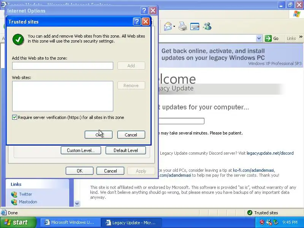Click the help question mark in Internet Options
The height and width of the screenshot is (228, 304).
[x=144, y=11]
